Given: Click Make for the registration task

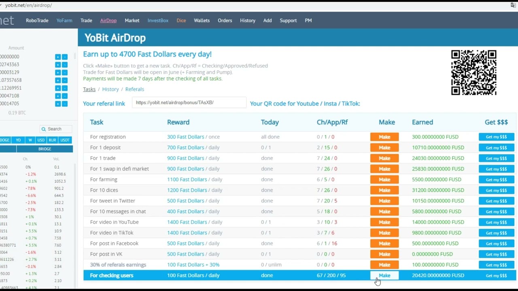Looking at the screenshot, I should [384, 137].
